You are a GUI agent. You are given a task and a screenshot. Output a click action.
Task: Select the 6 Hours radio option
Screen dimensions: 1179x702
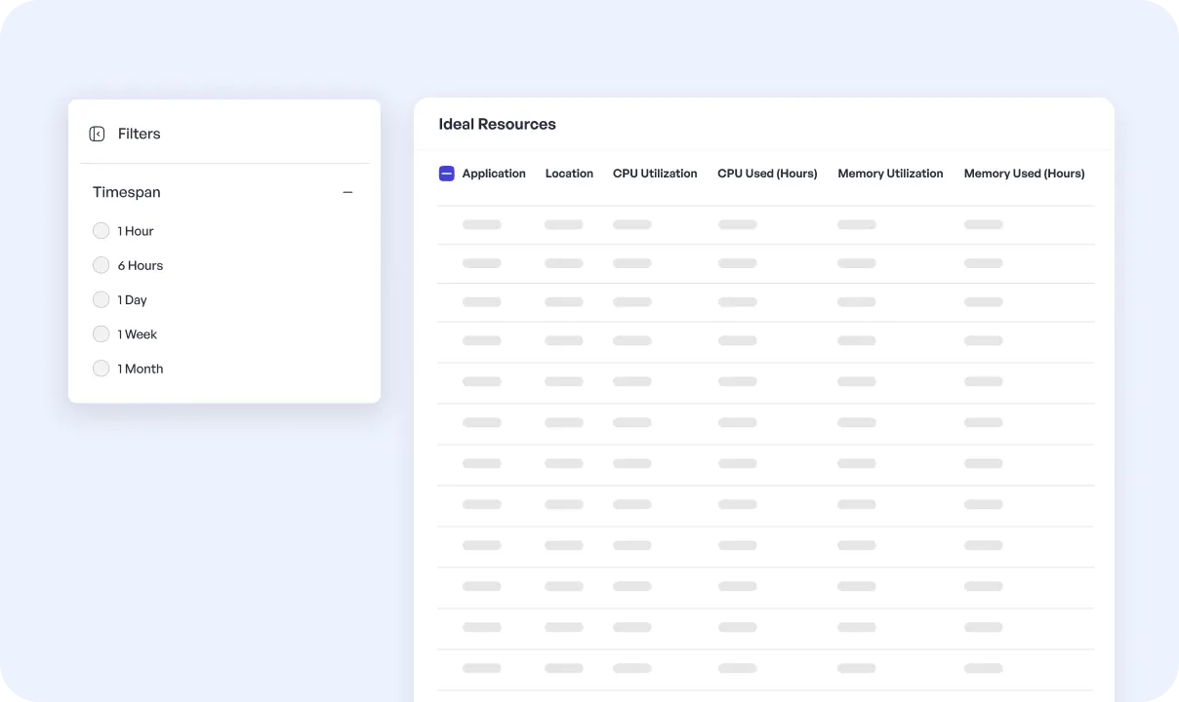[101, 265]
